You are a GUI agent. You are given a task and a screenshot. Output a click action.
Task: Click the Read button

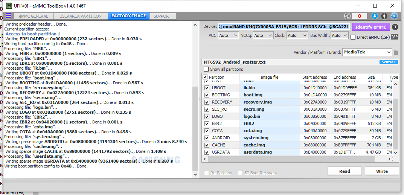point(345,171)
